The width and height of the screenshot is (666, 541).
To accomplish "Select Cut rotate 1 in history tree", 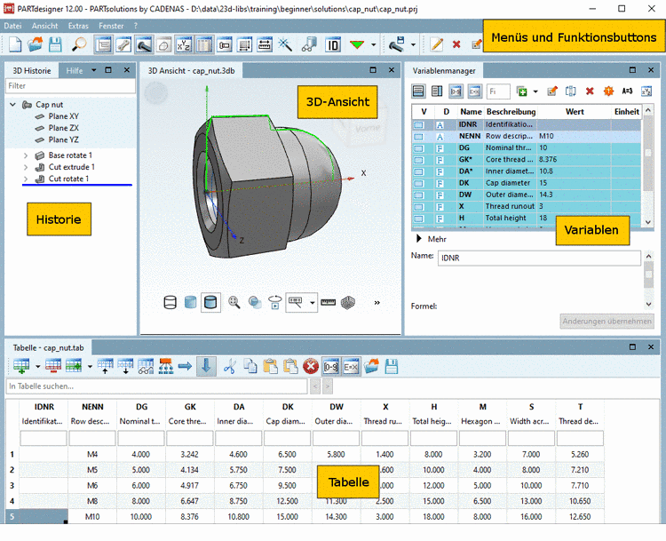I will click(69, 179).
